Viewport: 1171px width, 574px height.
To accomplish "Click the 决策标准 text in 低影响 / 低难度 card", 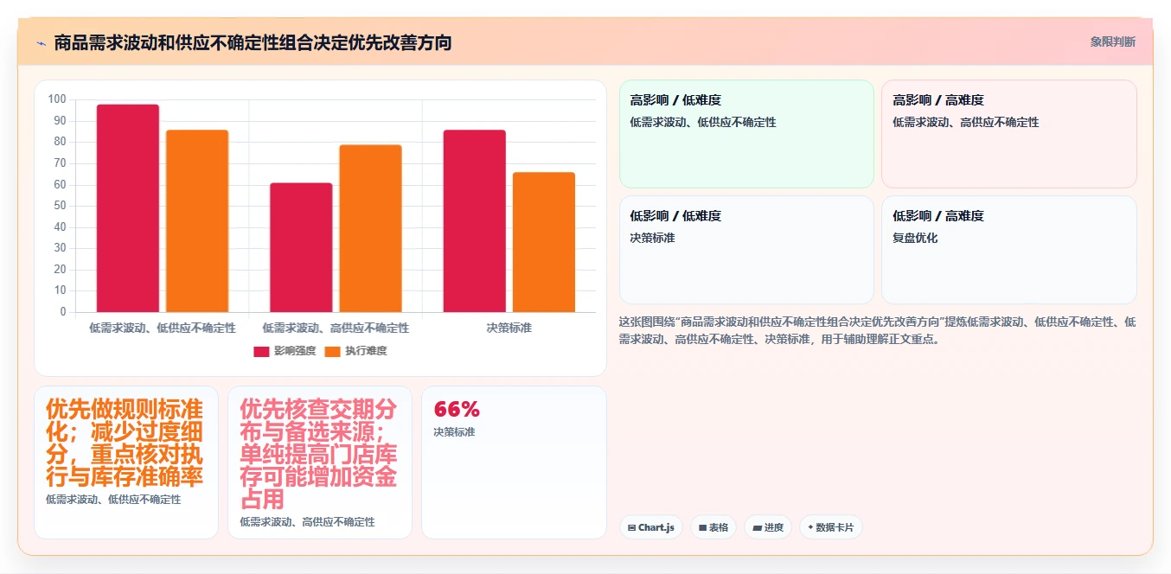I will click(652, 238).
